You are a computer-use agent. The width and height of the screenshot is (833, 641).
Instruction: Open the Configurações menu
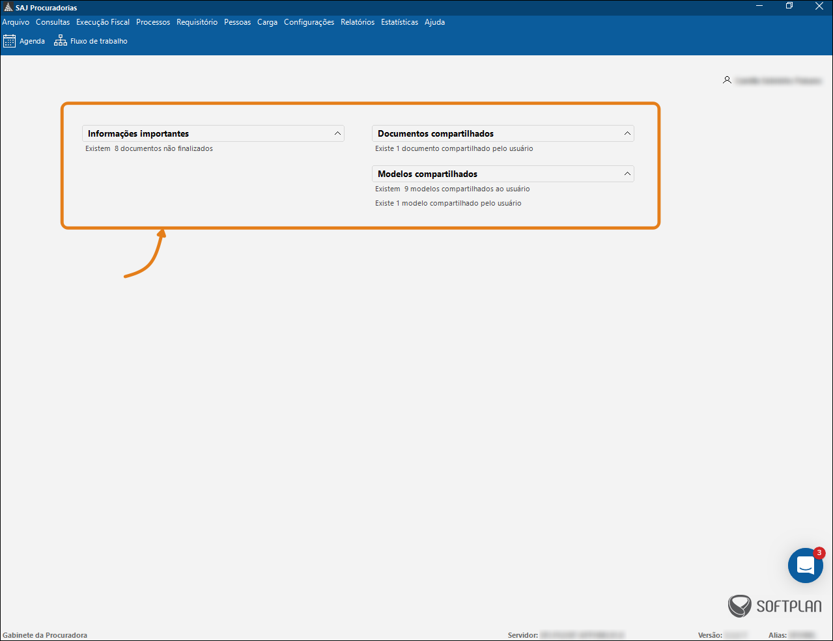[309, 22]
